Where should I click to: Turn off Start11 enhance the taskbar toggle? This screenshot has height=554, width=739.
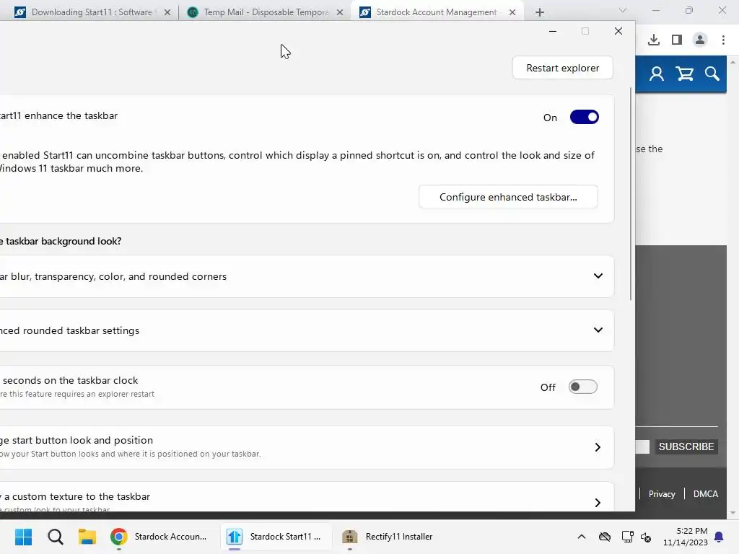click(x=584, y=117)
